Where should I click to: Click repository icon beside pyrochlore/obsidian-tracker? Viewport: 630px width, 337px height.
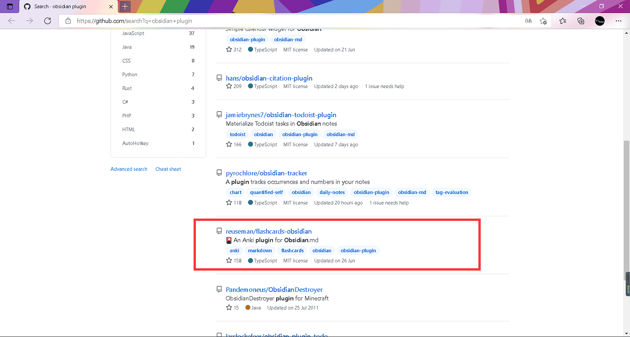219,173
